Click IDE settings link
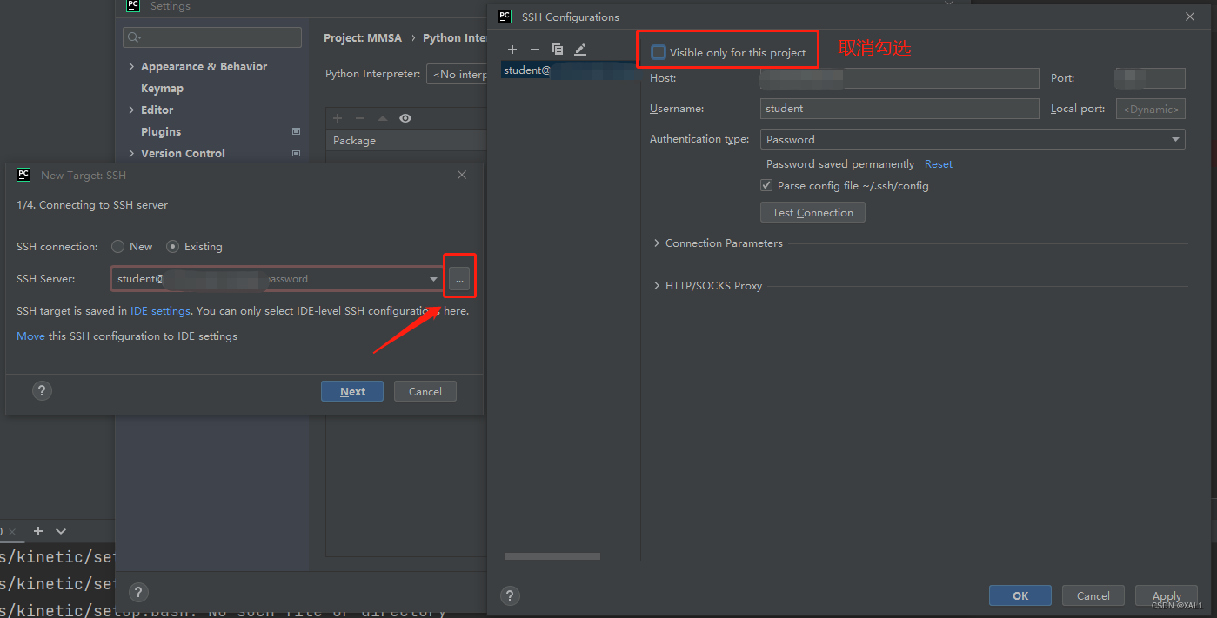This screenshot has width=1217, height=618. (x=160, y=311)
